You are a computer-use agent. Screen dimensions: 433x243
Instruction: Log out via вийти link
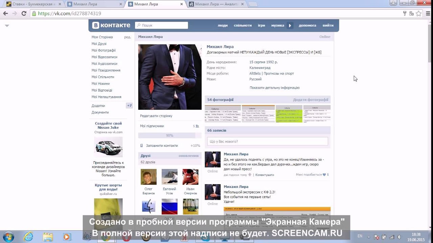click(328, 25)
